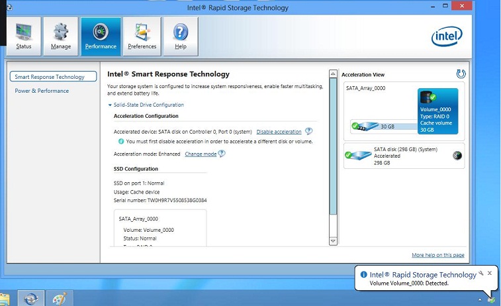Select the Volume_0000 cache volume tile
The width and height of the screenshot is (501, 306).
pyautogui.click(x=437, y=111)
